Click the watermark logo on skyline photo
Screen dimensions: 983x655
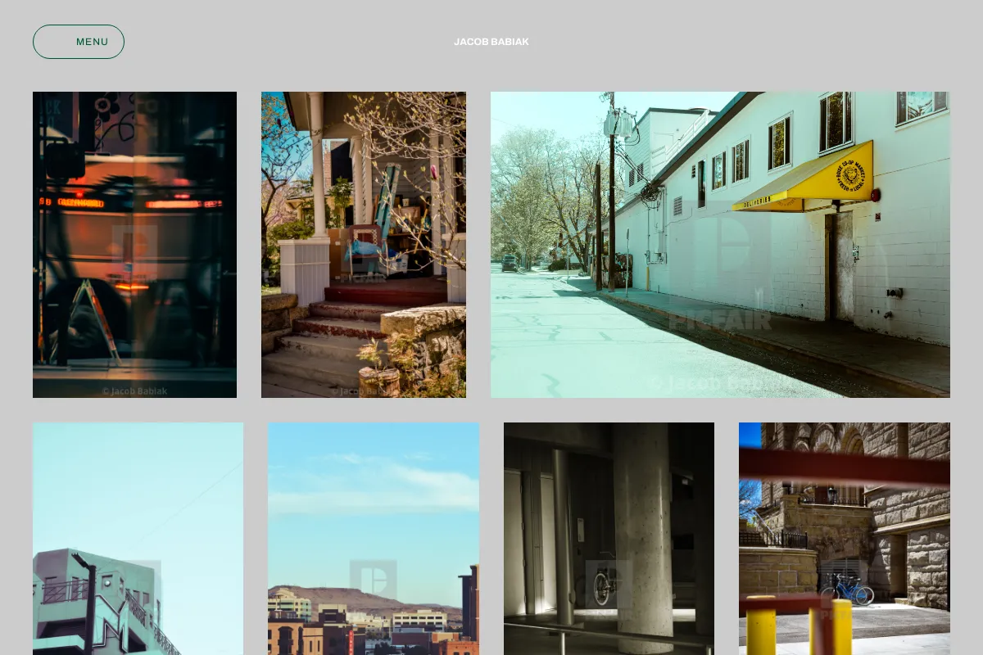click(374, 579)
